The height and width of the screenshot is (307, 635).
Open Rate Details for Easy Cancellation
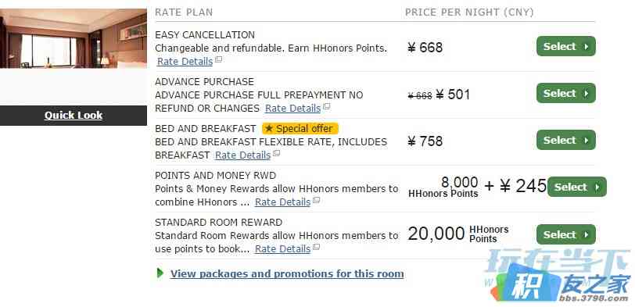pyautogui.click(x=185, y=62)
